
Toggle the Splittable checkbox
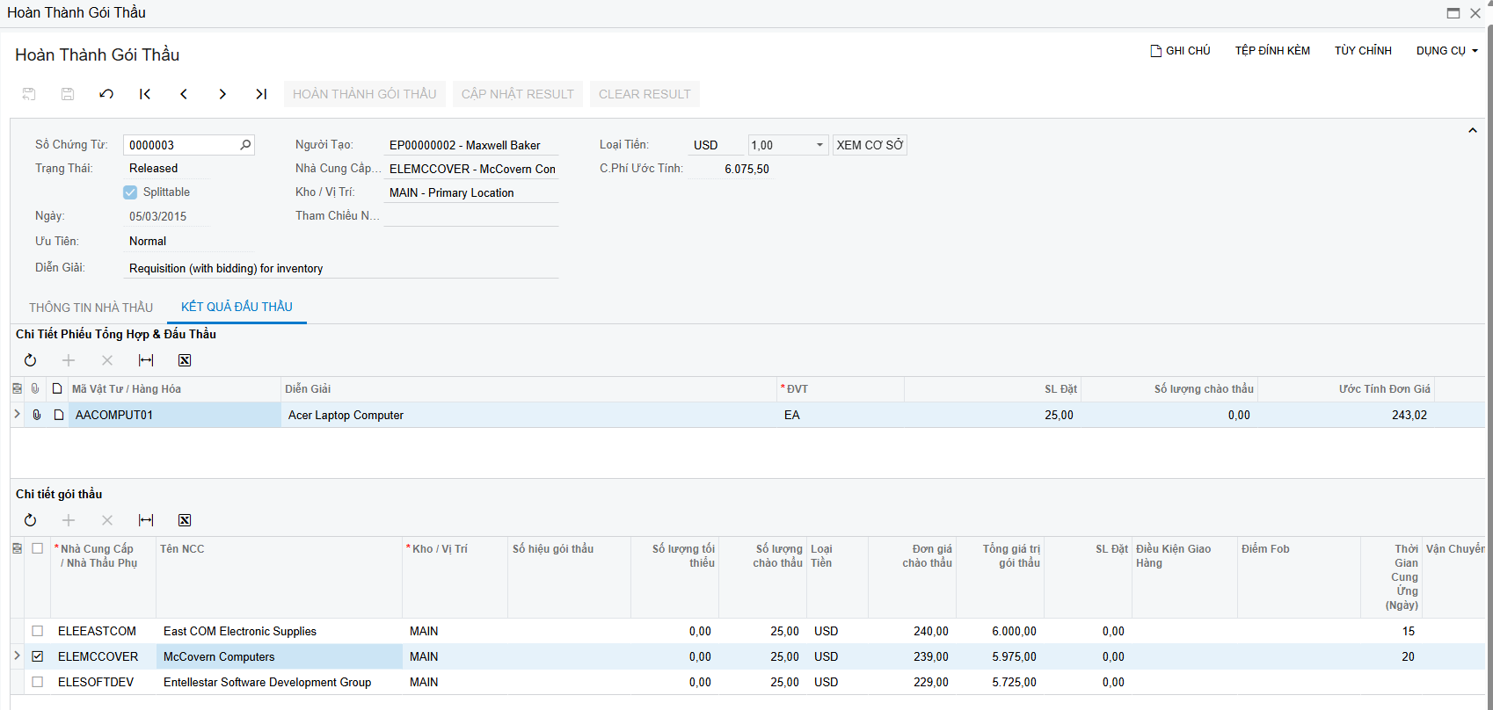pos(130,192)
